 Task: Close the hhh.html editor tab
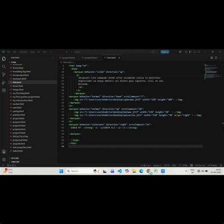119,58
